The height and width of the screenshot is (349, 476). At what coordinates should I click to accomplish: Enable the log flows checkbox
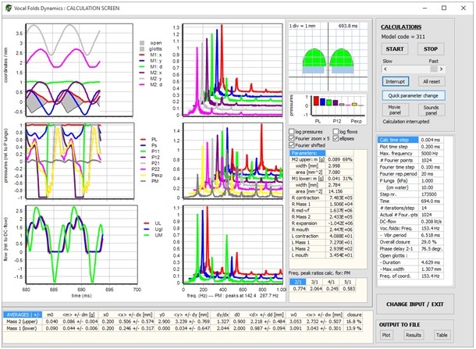[x=336, y=131]
